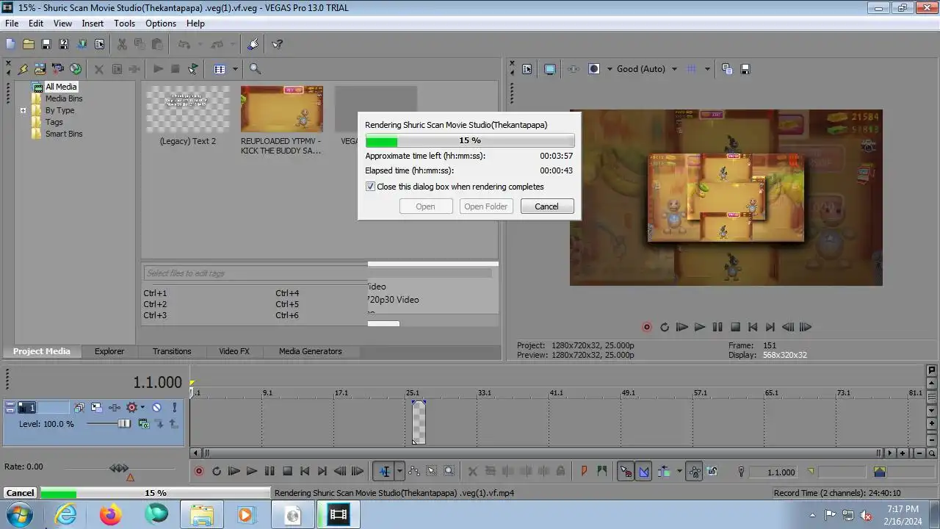Click the timeline Record button
The width and height of the screenshot is (940, 529).
point(199,472)
